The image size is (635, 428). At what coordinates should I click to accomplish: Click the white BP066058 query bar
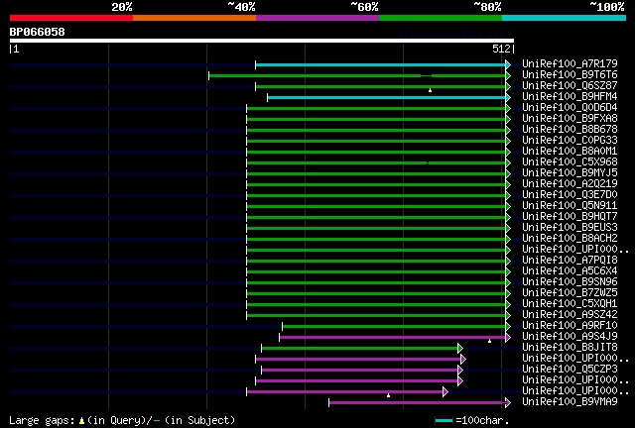point(262,41)
